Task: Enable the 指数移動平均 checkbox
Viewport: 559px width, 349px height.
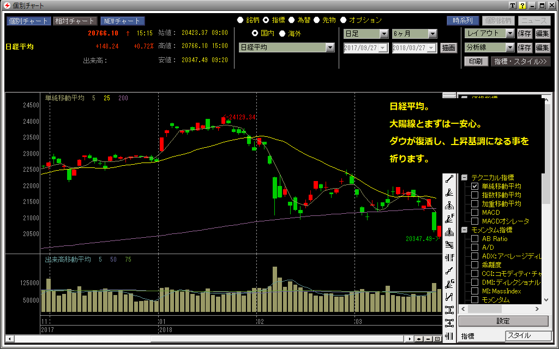Action: [474, 195]
